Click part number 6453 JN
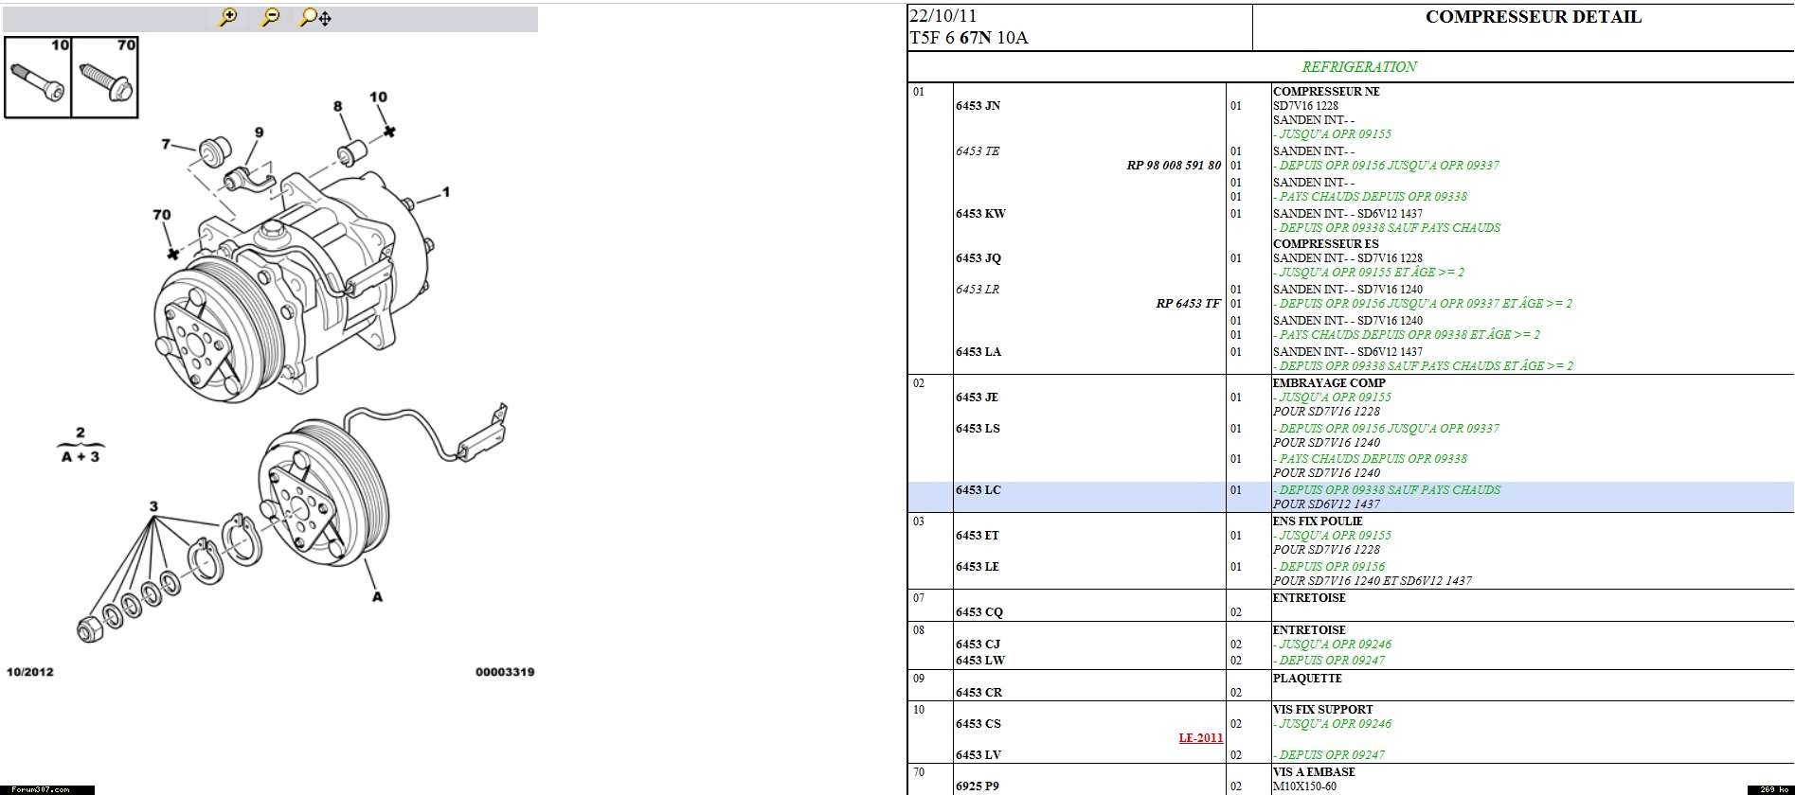The image size is (1795, 795). 978,106
